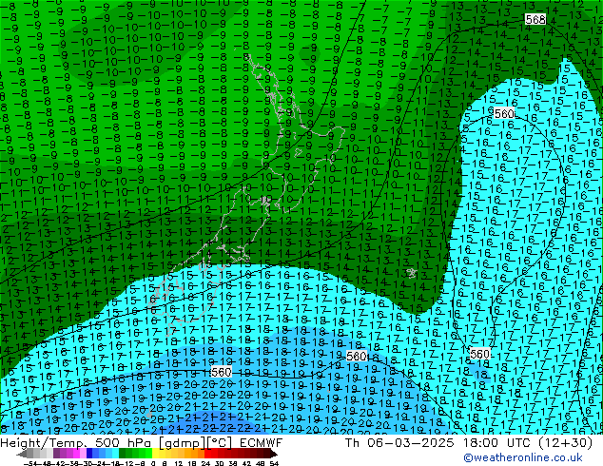Click the 0 value under the legend

point(153,463)
